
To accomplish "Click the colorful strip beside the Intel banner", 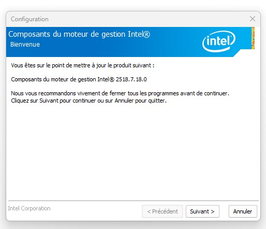I will click(x=253, y=38).
